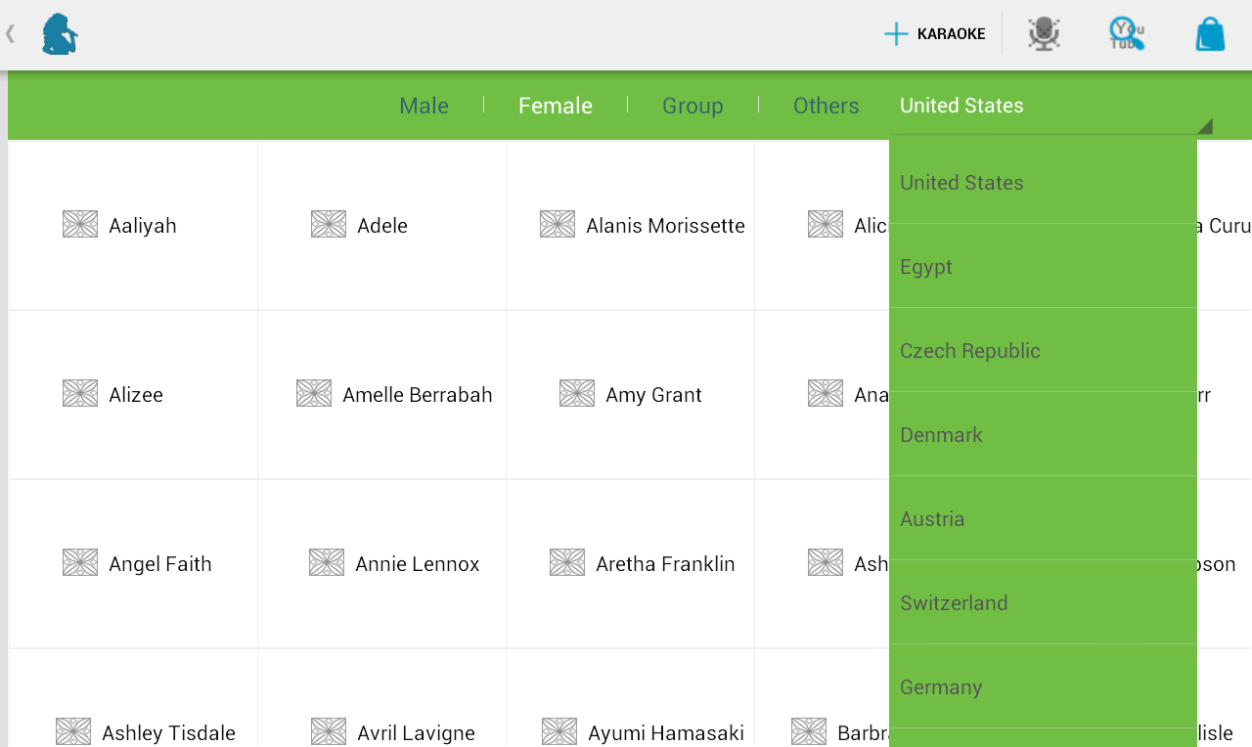Click the back chevron beside the logo

pos(11,34)
